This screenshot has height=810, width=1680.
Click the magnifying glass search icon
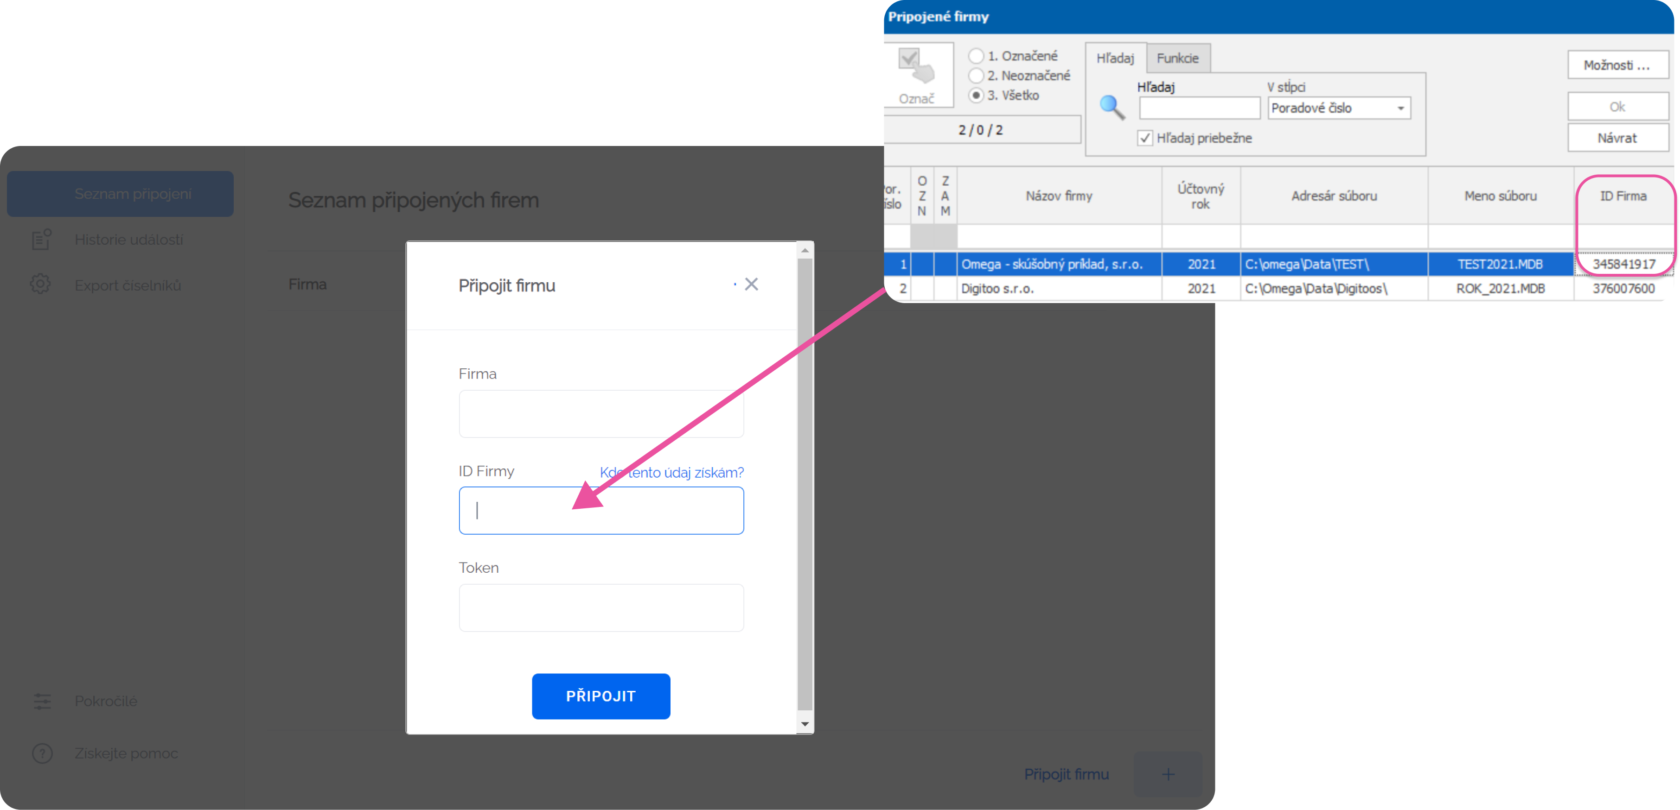click(1111, 108)
